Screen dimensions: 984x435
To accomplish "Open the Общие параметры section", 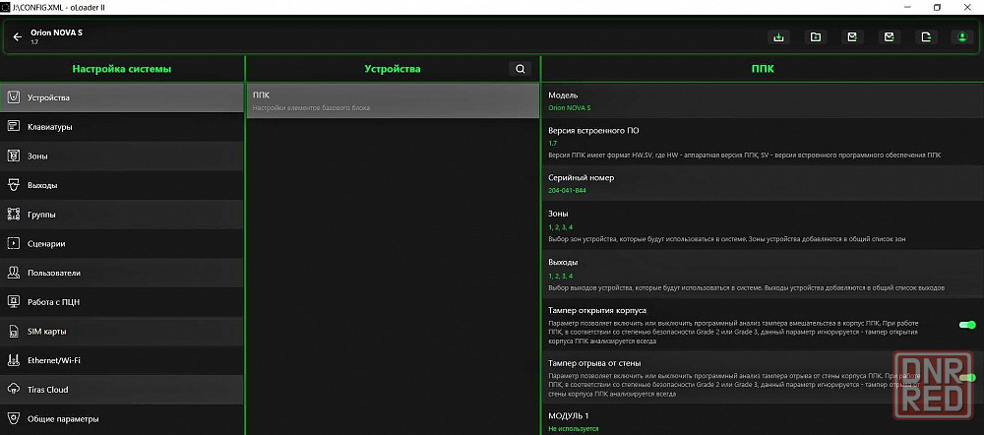I will point(122,418).
